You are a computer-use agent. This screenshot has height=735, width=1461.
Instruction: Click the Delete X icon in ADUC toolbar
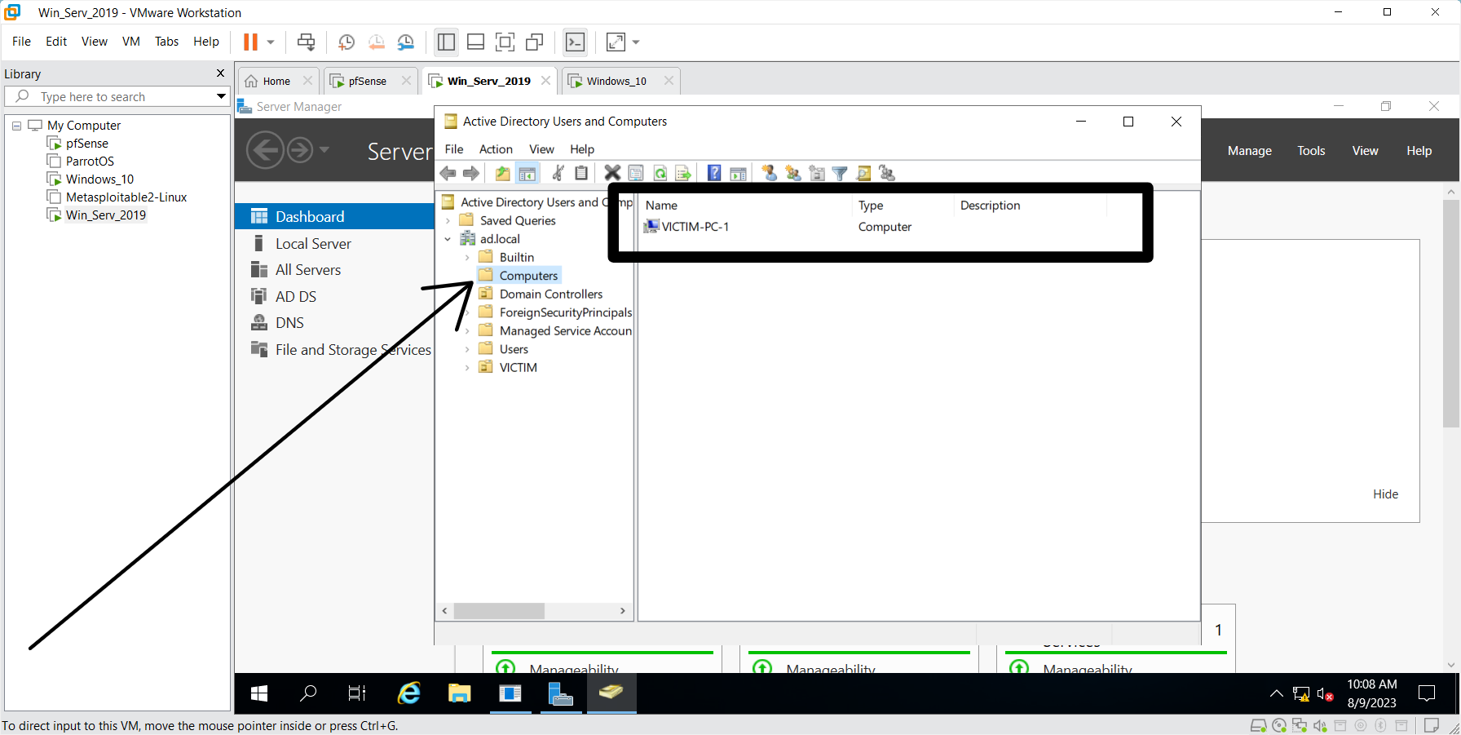click(x=612, y=173)
